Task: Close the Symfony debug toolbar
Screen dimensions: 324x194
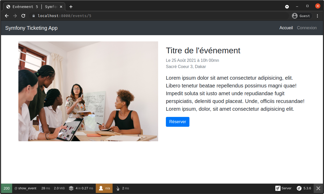Action: [318, 188]
